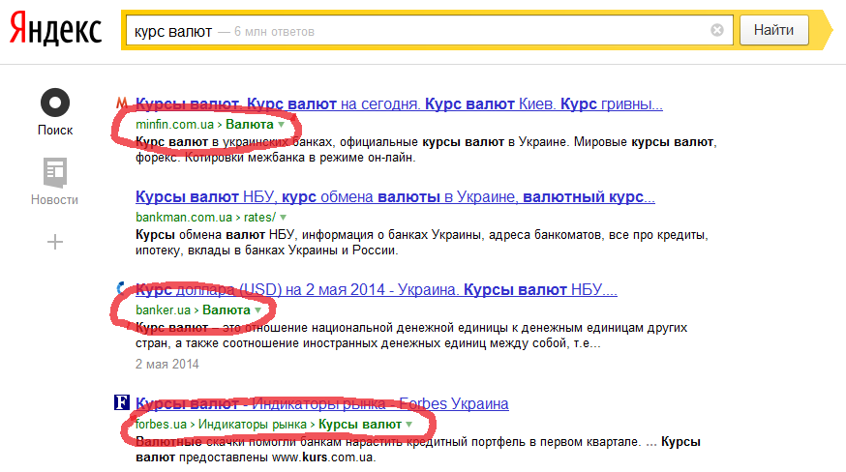
Task: Focus the search field containing курс валют
Action: pyautogui.click(x=416, y=31)
